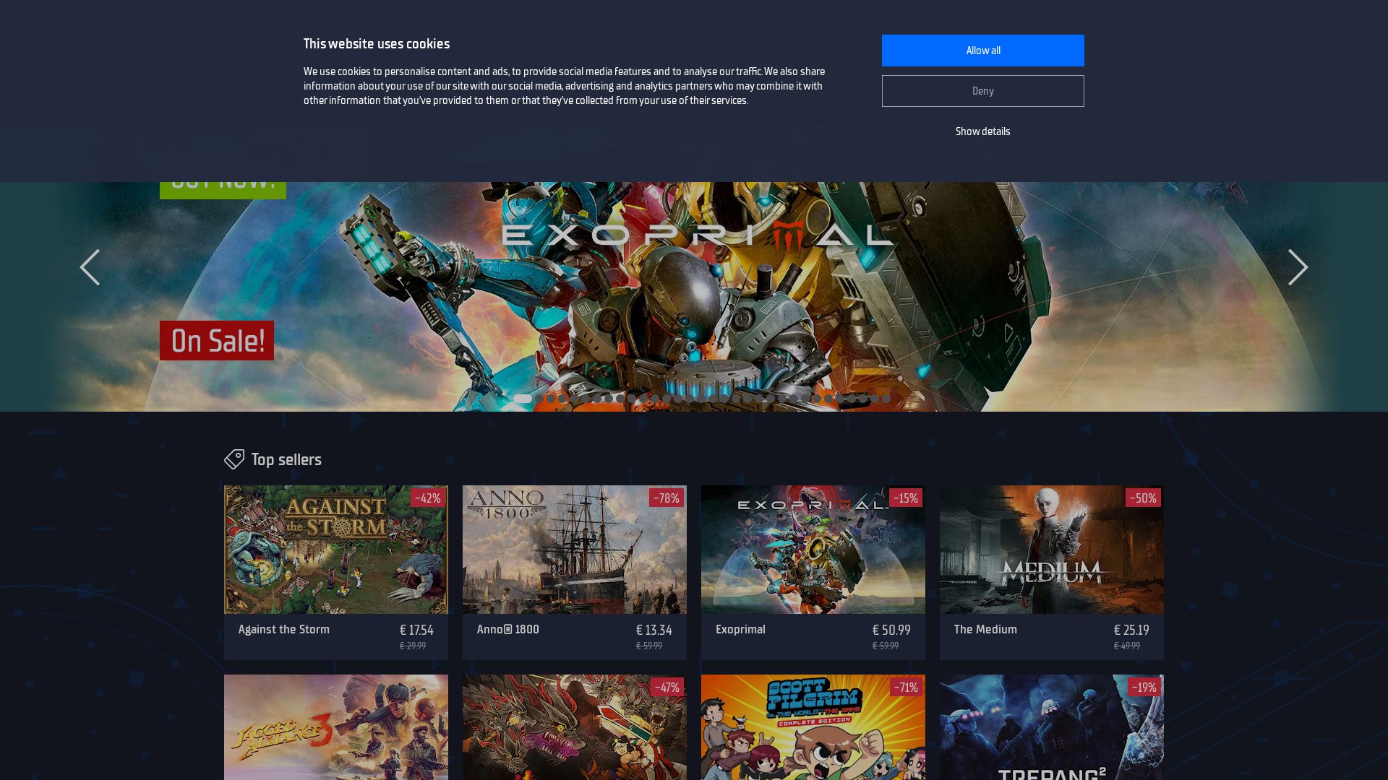
Task: Click the red On Sale! banner label
Action: (217, 340)
